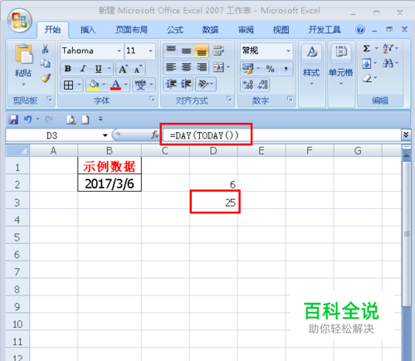Open Excel Help question mark
The width and height of the screenshot is (415, 361).
(360, 30)
